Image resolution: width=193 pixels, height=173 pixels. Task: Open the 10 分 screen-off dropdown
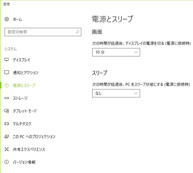pos(116,52)
